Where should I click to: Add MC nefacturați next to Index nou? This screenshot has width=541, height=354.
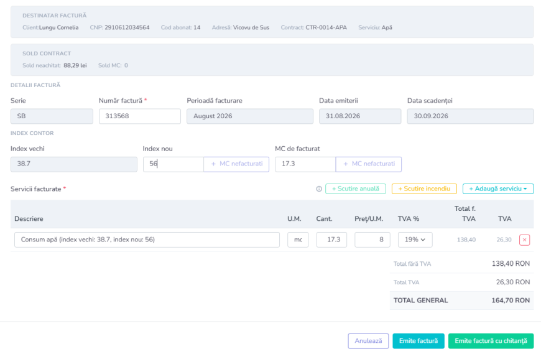[x=236, y=164]
